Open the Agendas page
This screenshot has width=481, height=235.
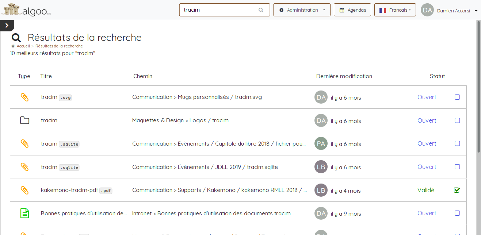352,10
